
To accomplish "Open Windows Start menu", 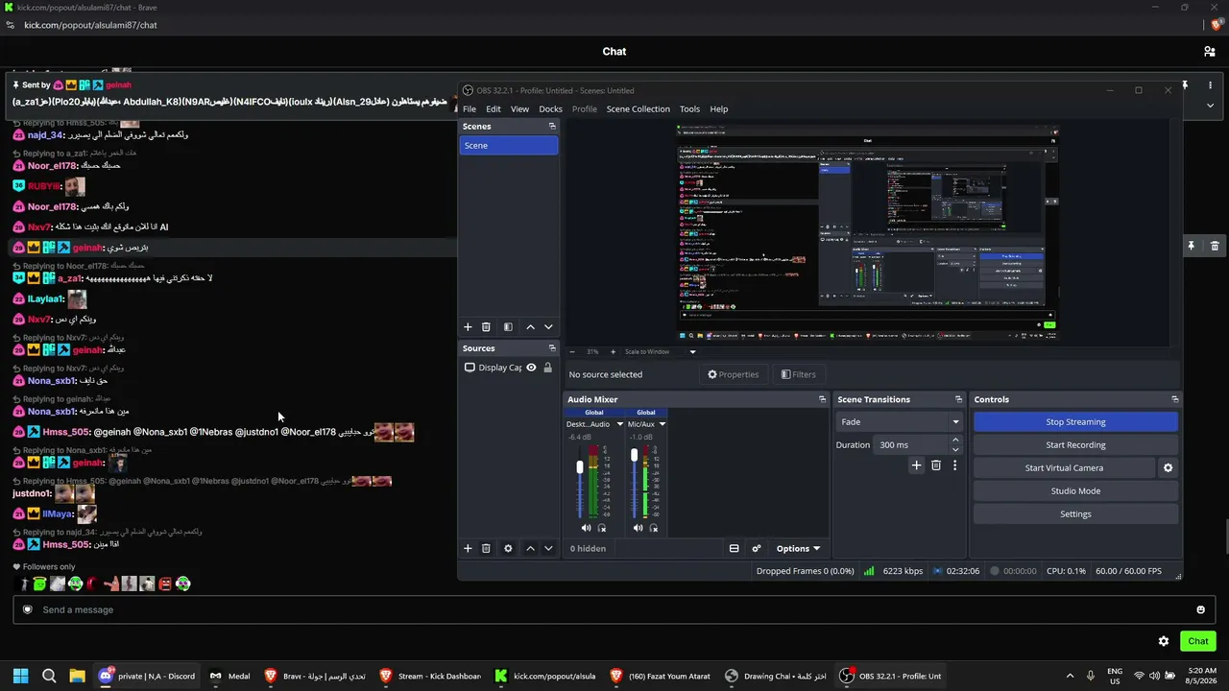I will coord(20,677).
